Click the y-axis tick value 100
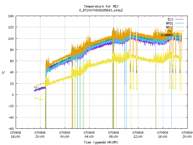Screen dimensions: 193x145 (x=11, y=39)
